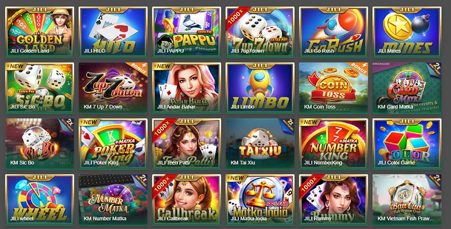This screenshot has height=229, width=451.
Task: Open the KM 7 Up 7 Down game
Action: coord(113,88)
